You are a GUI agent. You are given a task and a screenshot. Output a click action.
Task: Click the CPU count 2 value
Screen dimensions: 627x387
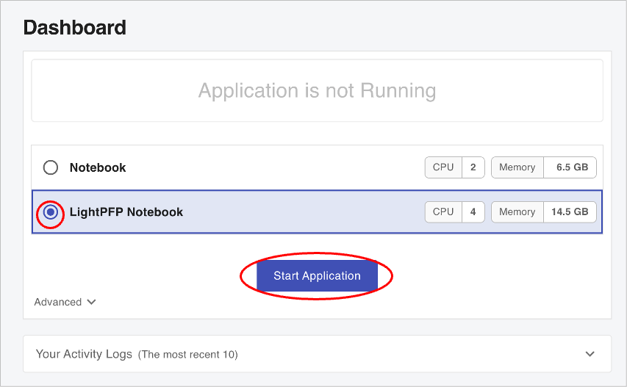[x=473, y=167]
